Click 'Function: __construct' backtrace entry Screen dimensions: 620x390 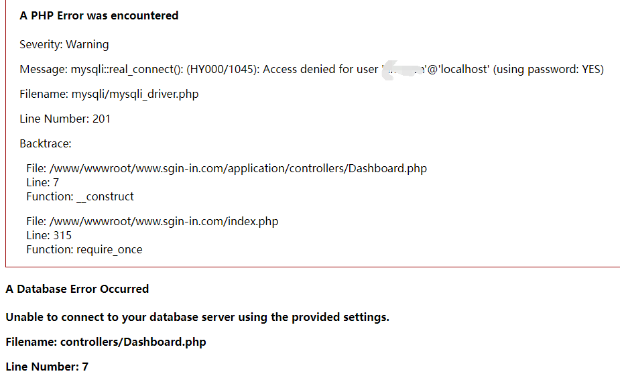80,196
